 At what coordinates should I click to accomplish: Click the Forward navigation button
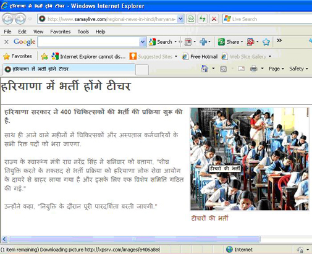(x=20, y=19)
